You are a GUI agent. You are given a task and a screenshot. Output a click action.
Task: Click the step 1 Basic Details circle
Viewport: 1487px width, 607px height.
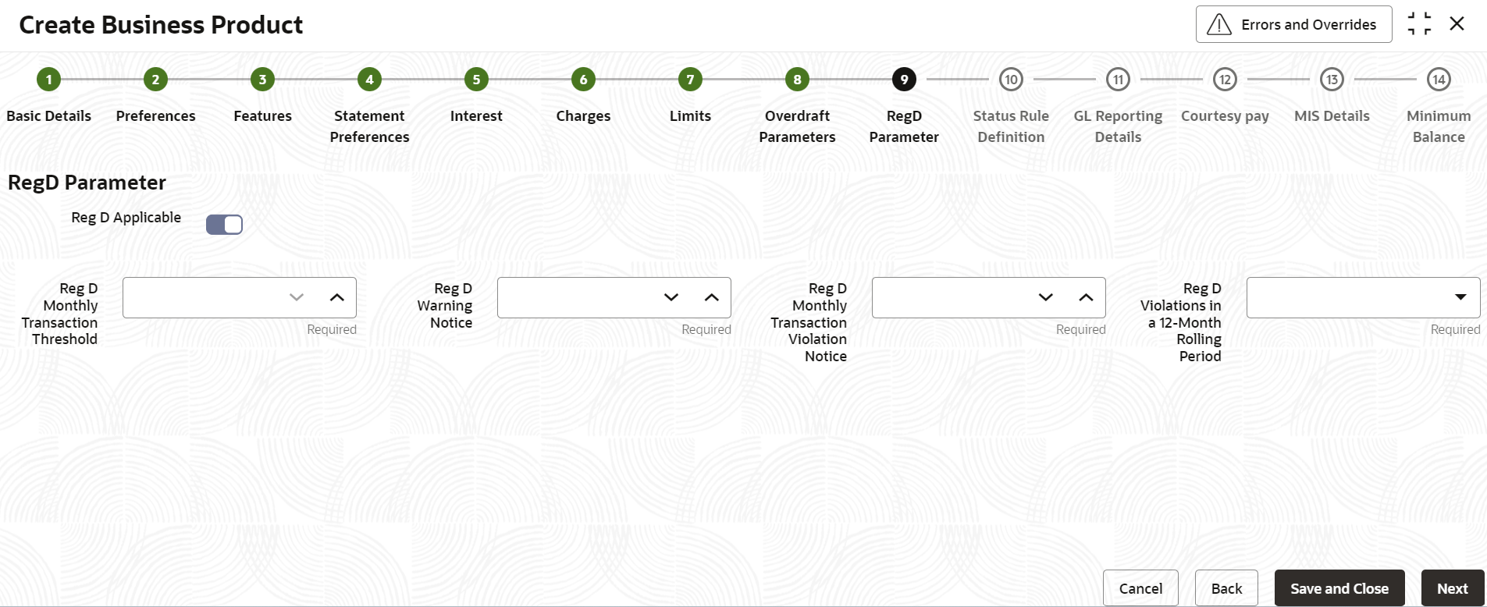click(x=48, y=79)
